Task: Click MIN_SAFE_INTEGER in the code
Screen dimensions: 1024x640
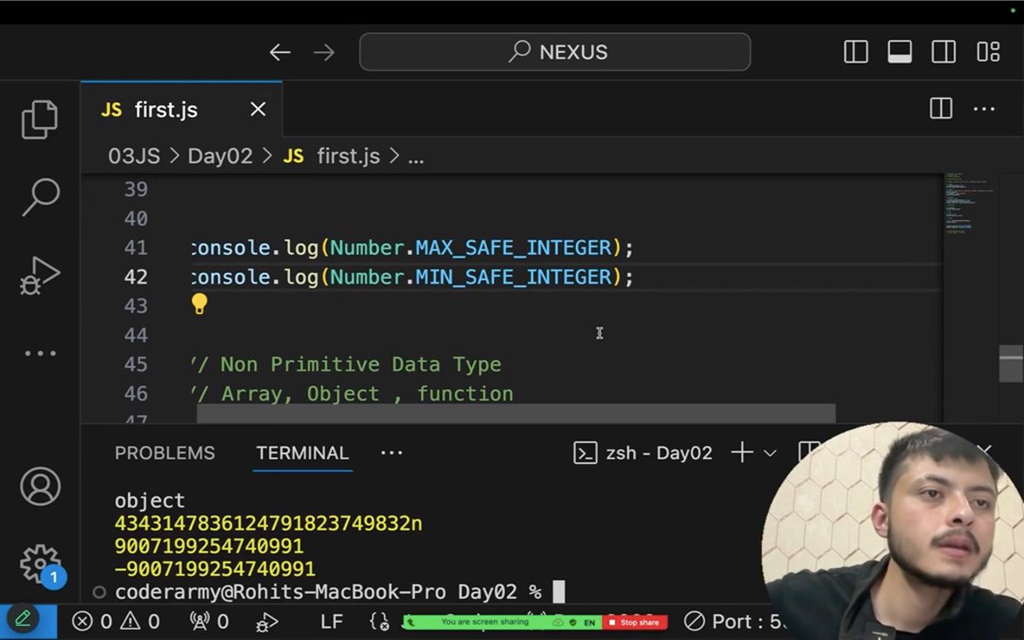Action: 513,276
